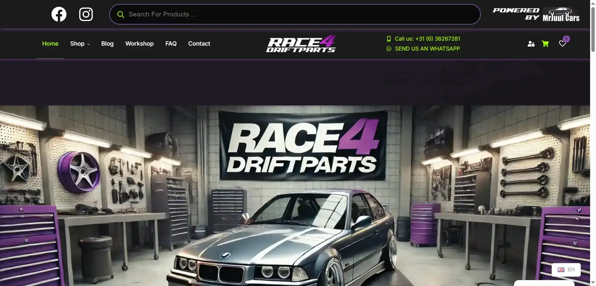Image resolution: width=596 pixels, height=286 pixels.
Task: Click the scrollbar up arrow
Action: tap(593, 3)
